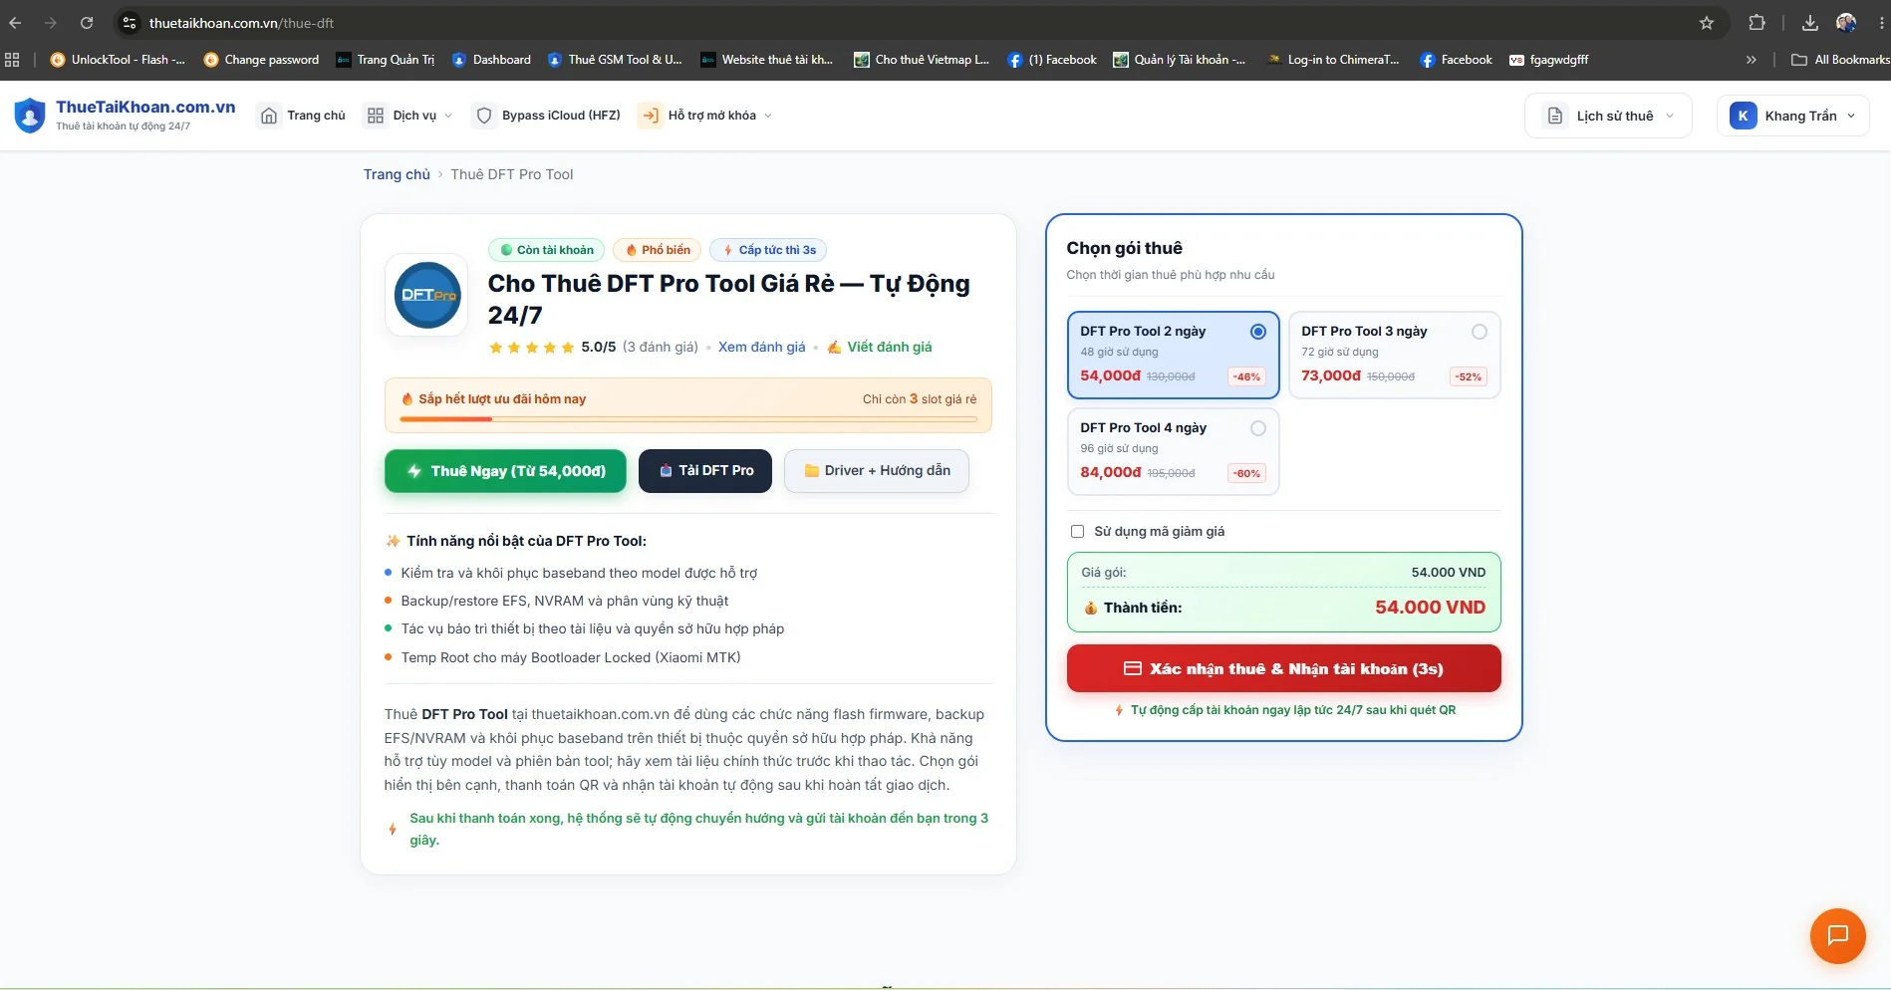Open the Xem đánh giá link
This screenshot has height=990, width=1891.
point(762,347)
